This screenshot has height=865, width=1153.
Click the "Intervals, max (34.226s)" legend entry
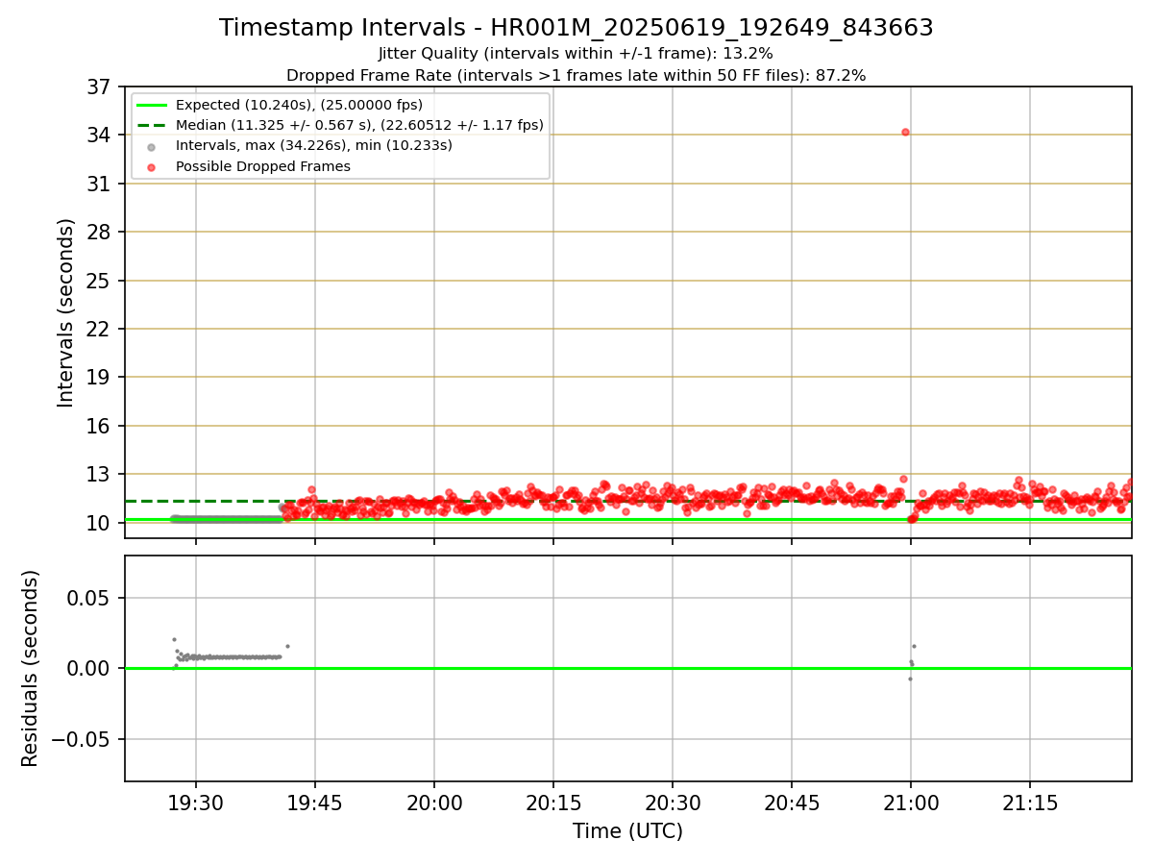point(313,146)
